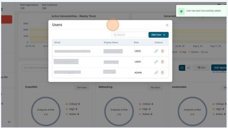Toggle the Low legend item
This screenshot has height=128, width=228.
204,52
